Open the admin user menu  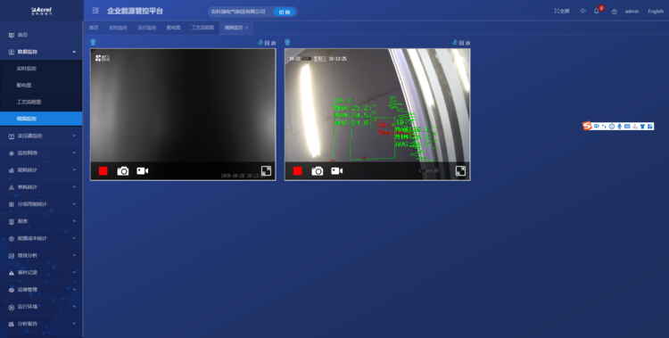coord(632,12)
